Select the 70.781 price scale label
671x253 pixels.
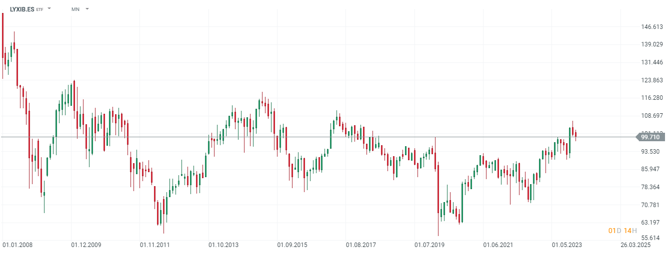651,205
